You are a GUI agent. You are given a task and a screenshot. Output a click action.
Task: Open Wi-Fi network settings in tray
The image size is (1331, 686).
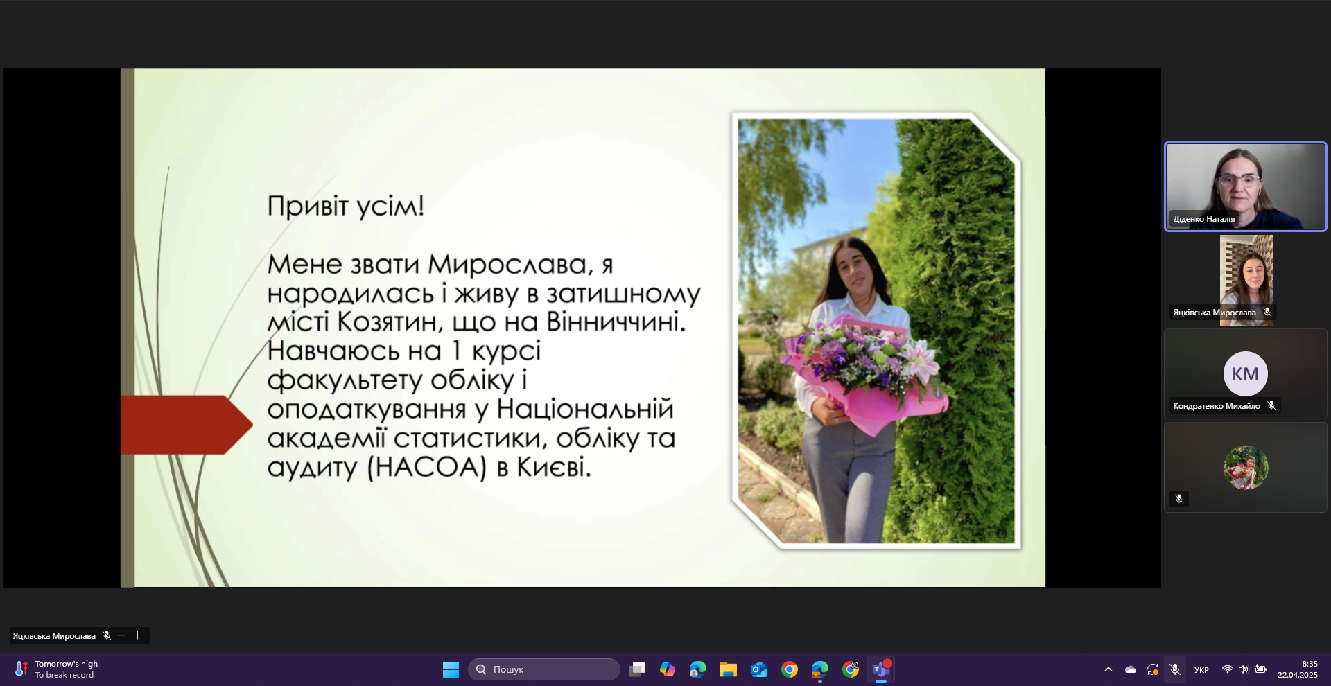(x=1227, y=669)
